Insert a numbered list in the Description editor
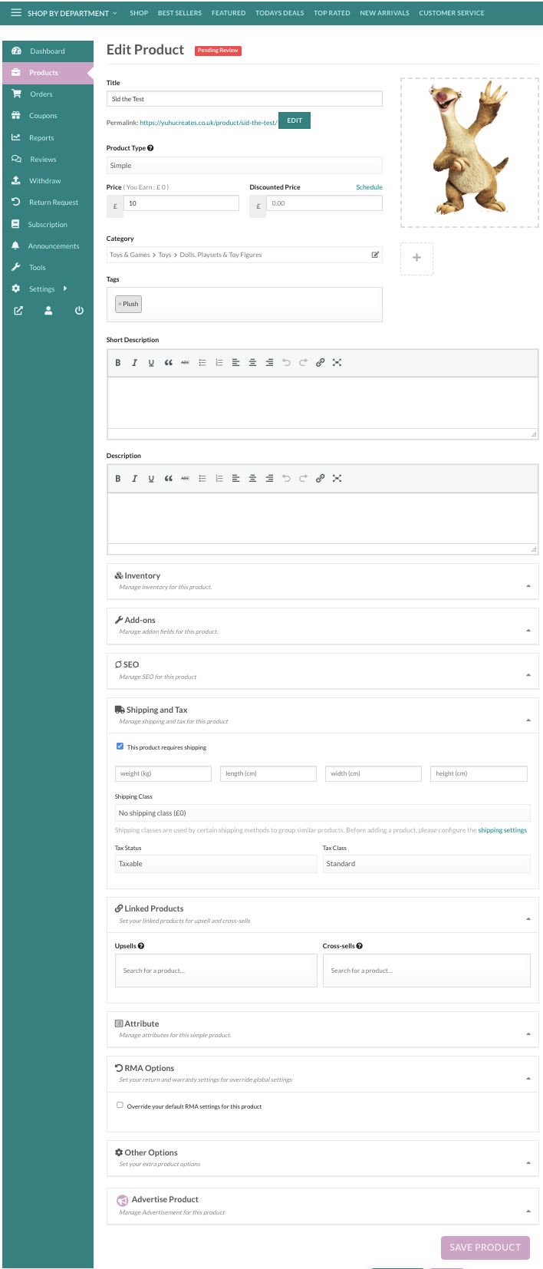543x1269 pixels. 219,478
